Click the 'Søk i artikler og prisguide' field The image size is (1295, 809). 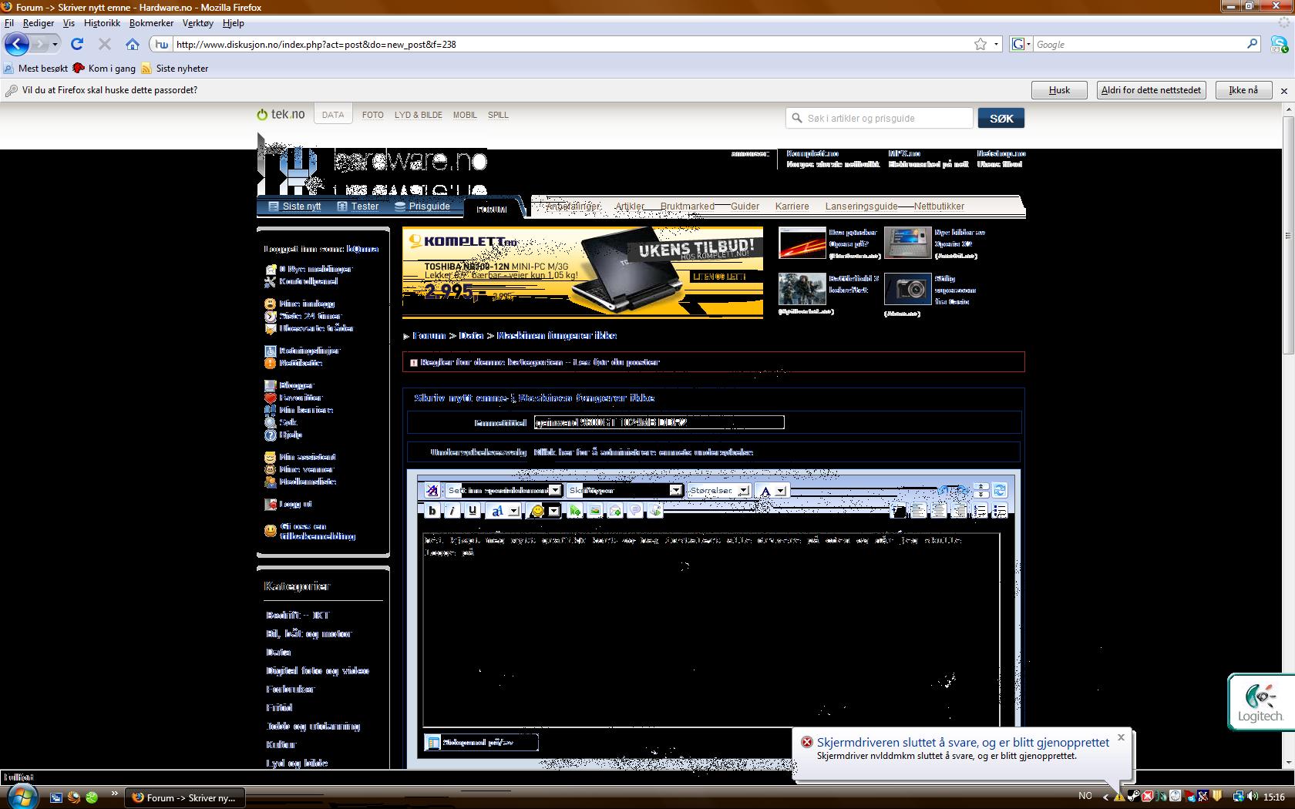point(880,118)
